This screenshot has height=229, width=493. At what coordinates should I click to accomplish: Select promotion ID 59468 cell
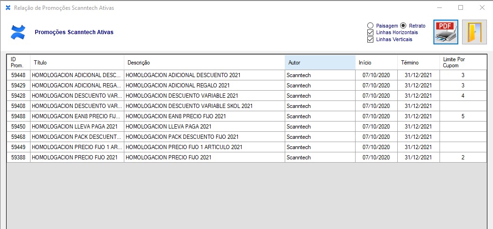19,137
